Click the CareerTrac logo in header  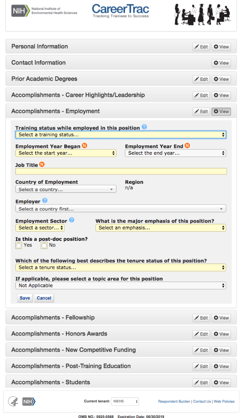click(x=120, y=11)
